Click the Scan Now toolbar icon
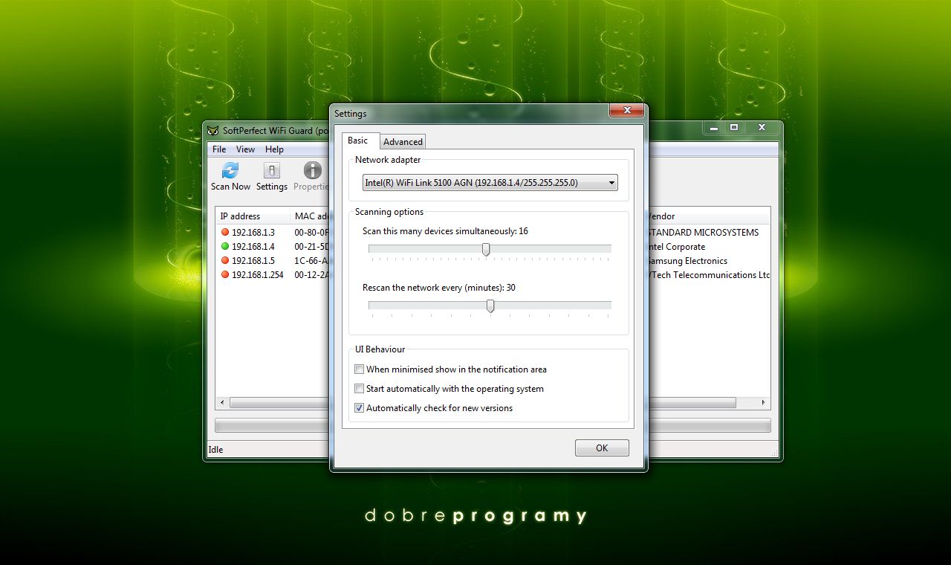Screen dimensions: 951x565 pos(230,170)
